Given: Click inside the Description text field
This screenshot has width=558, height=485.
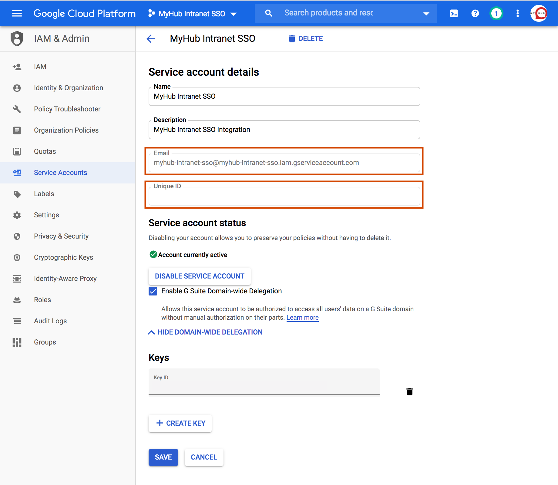Looking at the screenshot, I should (x=284, y=130).
